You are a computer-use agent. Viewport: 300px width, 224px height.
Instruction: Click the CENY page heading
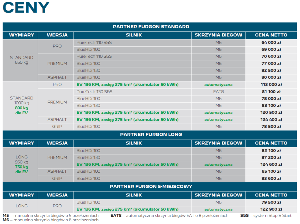[26, 8]
